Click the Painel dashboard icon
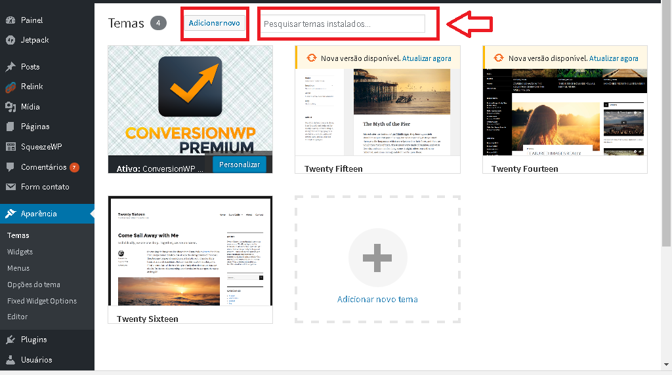 10,20
